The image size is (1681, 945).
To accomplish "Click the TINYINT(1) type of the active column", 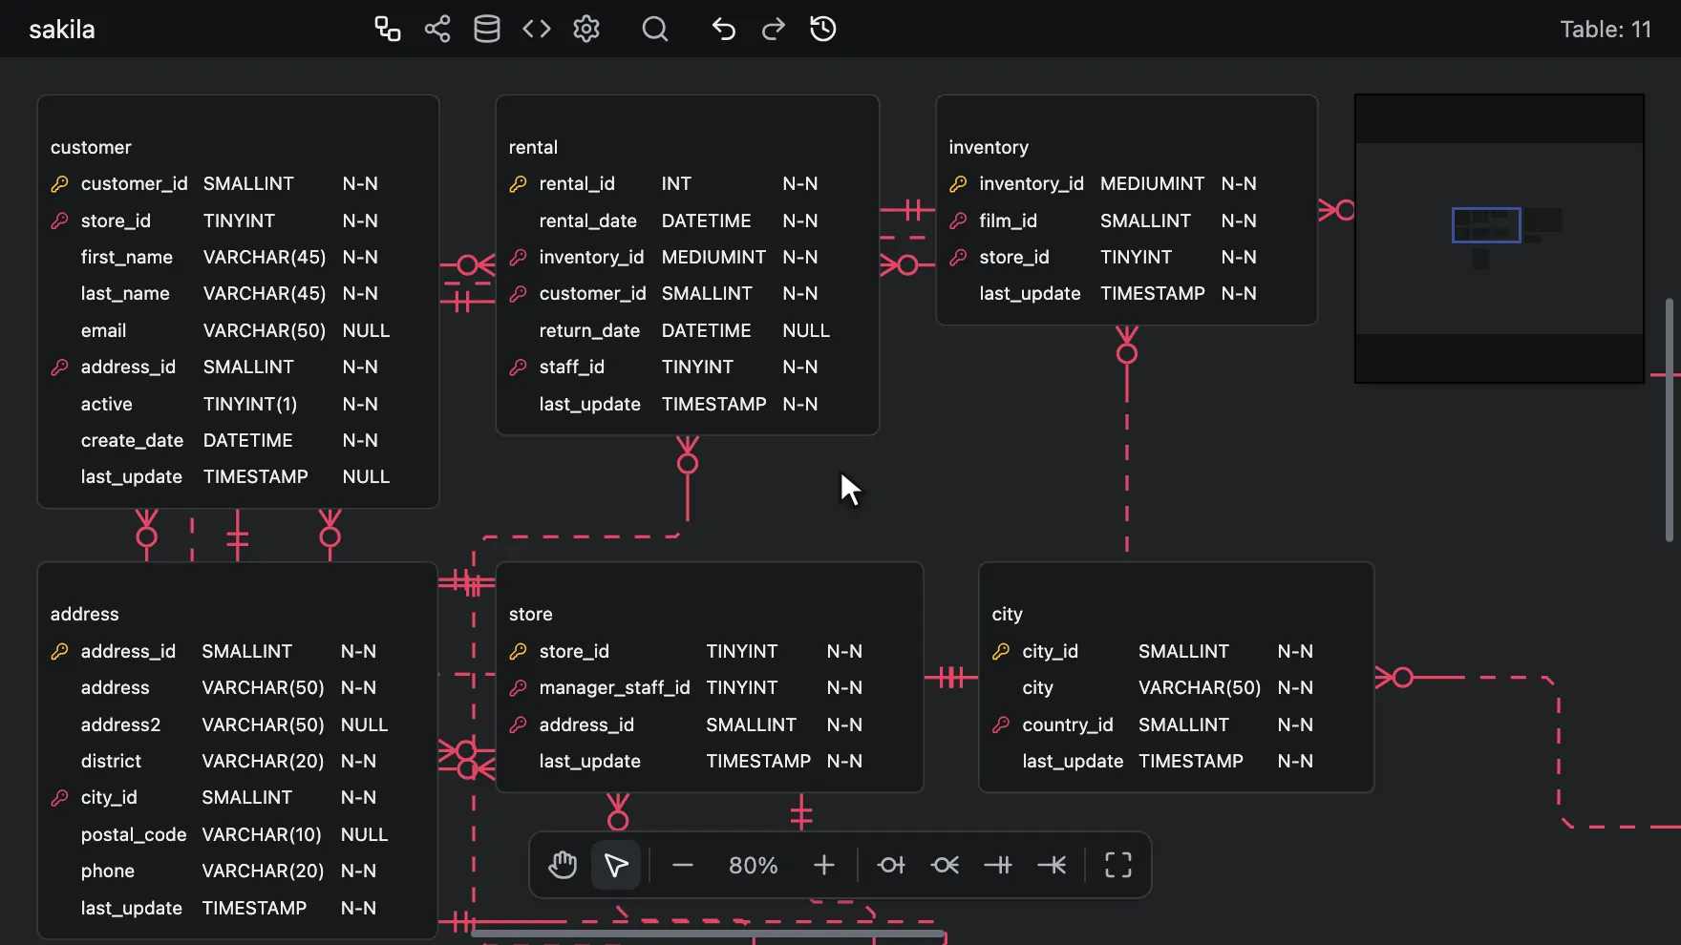I will tap(250, 404).
